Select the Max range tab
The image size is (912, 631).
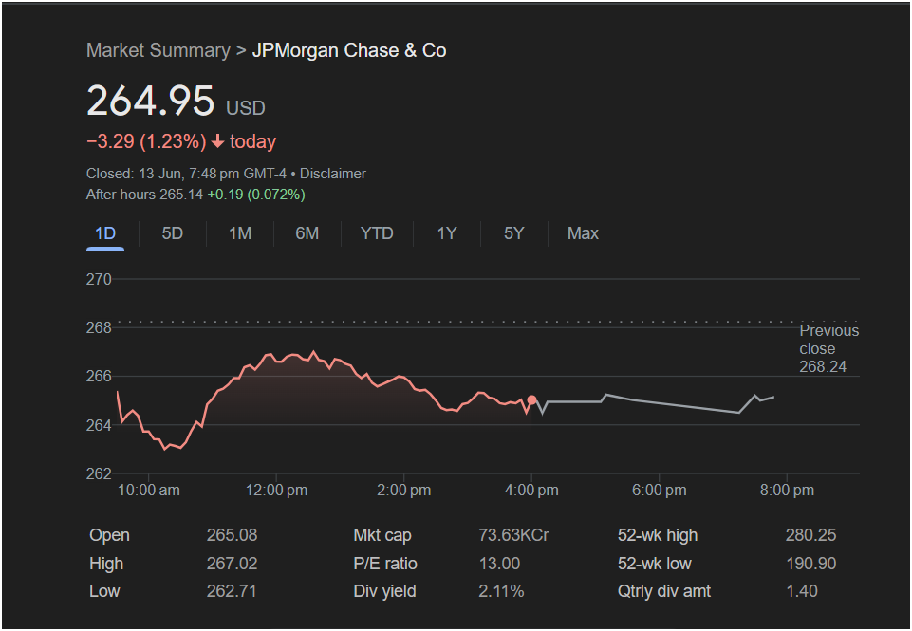(583, 233)
